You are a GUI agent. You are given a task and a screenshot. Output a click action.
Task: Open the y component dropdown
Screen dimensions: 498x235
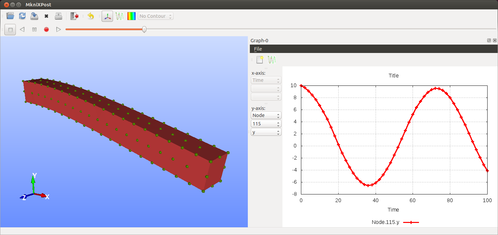click(266, 132)
